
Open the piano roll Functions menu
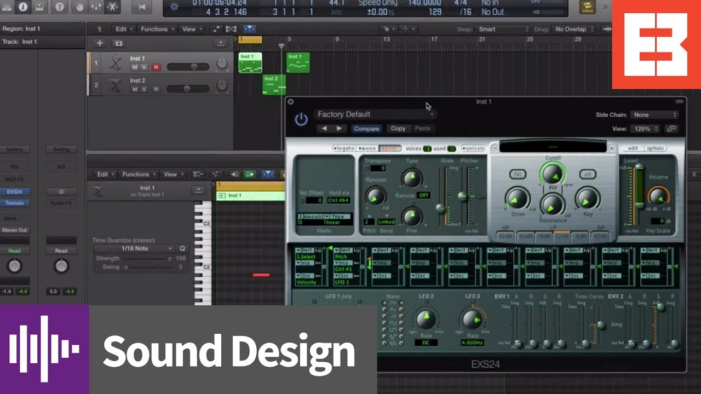[x=139, y=174]
